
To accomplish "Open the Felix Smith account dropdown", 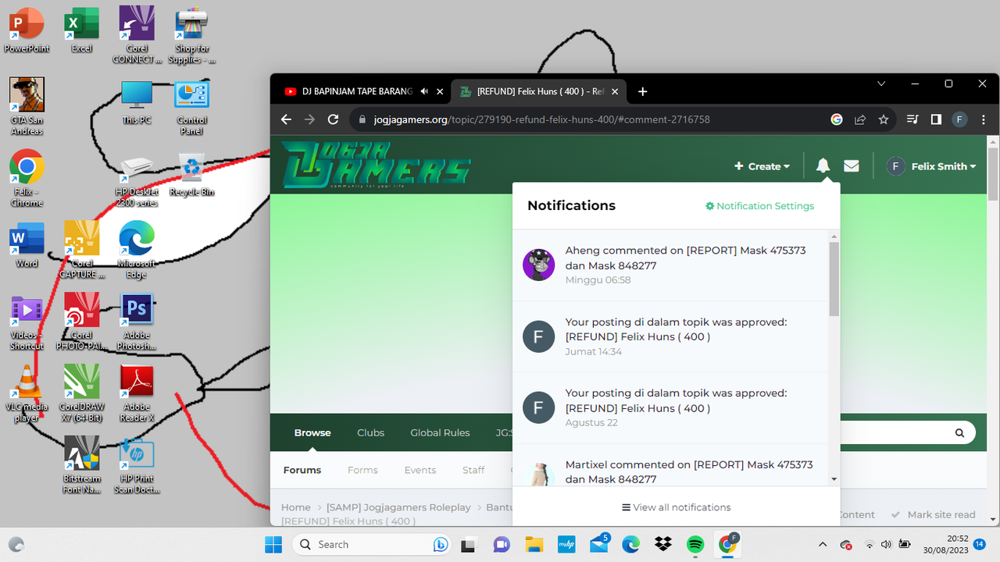I will [931, 166].
